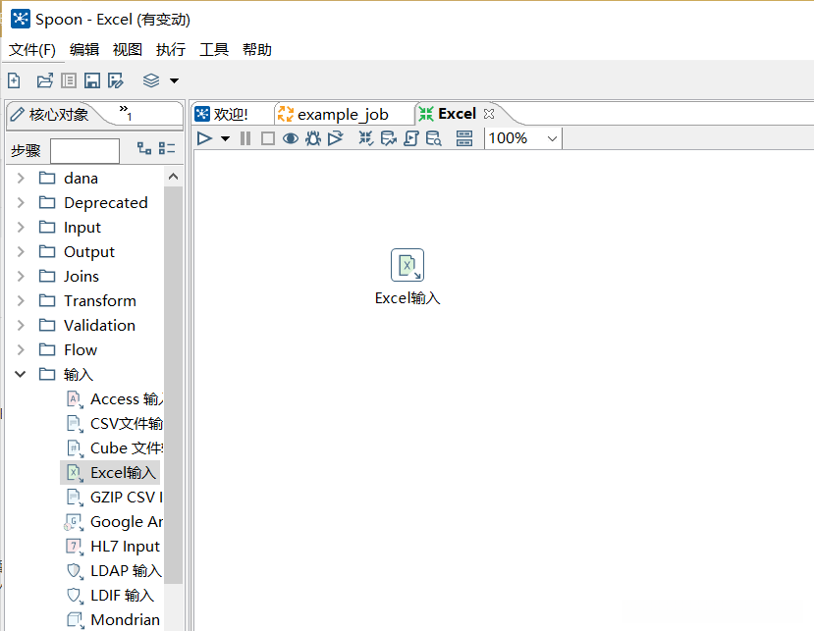
Task: Select the CSV文件输入 step
Action: [x=115, y=423]
